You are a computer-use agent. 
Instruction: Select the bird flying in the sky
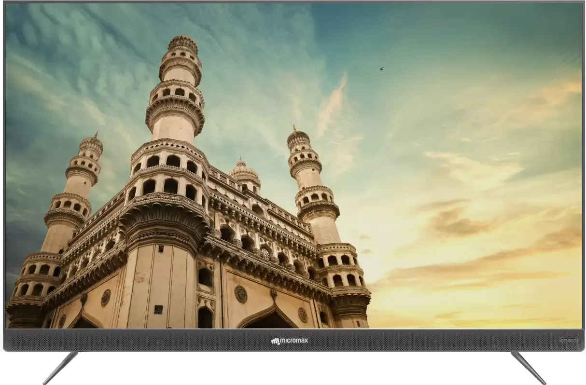click(381, 69)
